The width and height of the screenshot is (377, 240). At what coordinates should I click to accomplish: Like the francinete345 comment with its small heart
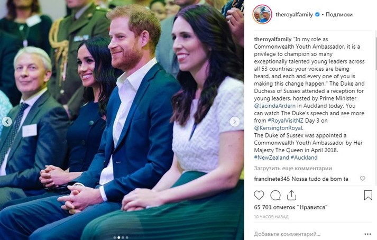(363, 179)
